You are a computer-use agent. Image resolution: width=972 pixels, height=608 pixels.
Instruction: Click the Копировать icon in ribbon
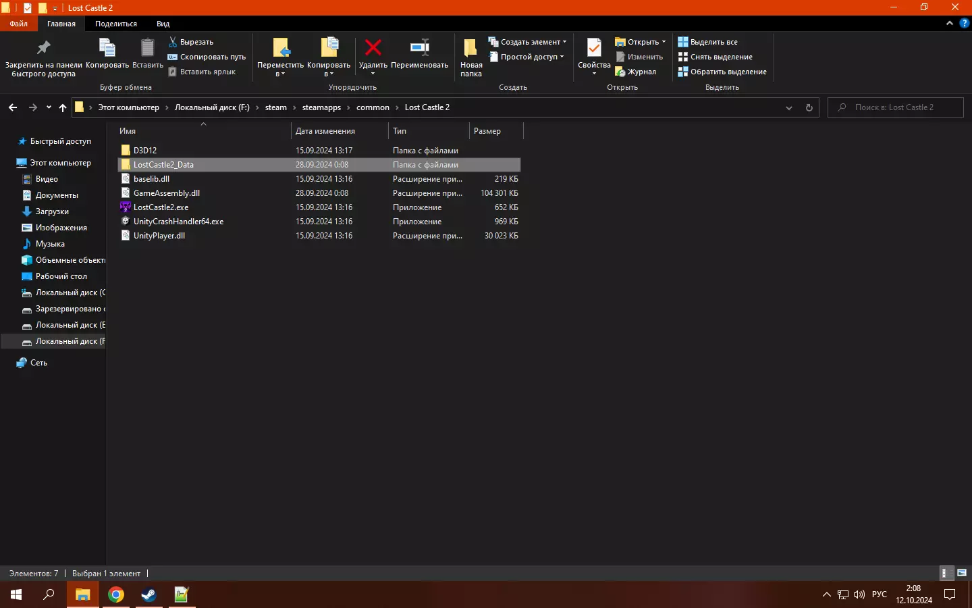pos(107,48)
